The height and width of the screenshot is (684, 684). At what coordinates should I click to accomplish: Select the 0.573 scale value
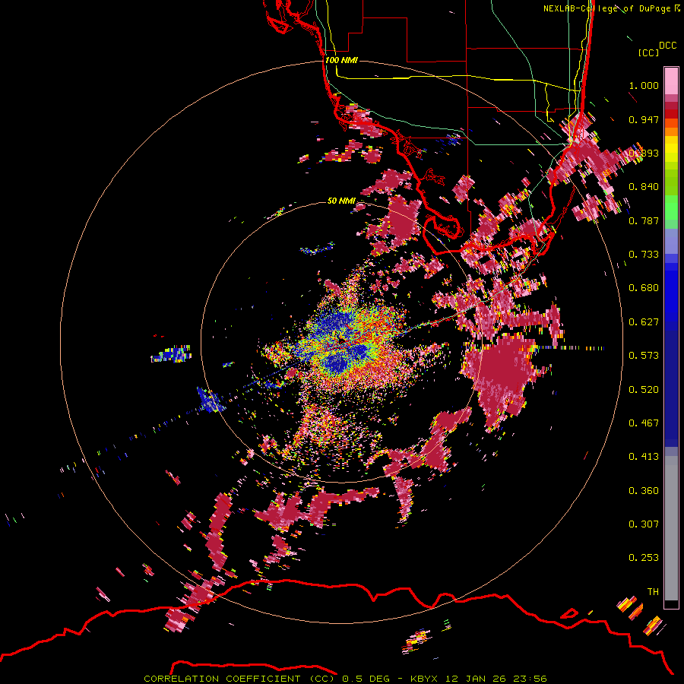[644, 356]
